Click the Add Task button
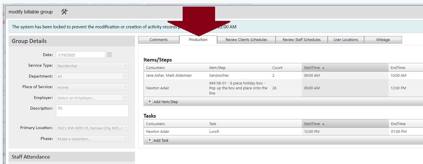Screen dimensions: 423x164 point(158,140)
